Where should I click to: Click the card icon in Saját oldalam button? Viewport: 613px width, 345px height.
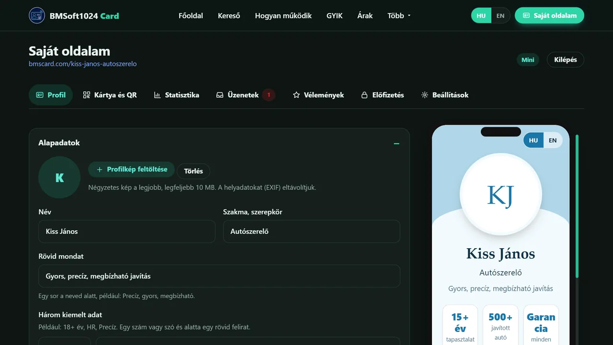click(526, 15)
